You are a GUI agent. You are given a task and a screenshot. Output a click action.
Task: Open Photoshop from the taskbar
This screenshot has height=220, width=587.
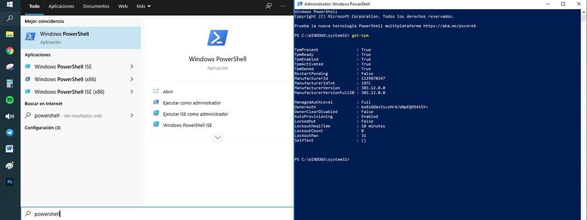10,182
